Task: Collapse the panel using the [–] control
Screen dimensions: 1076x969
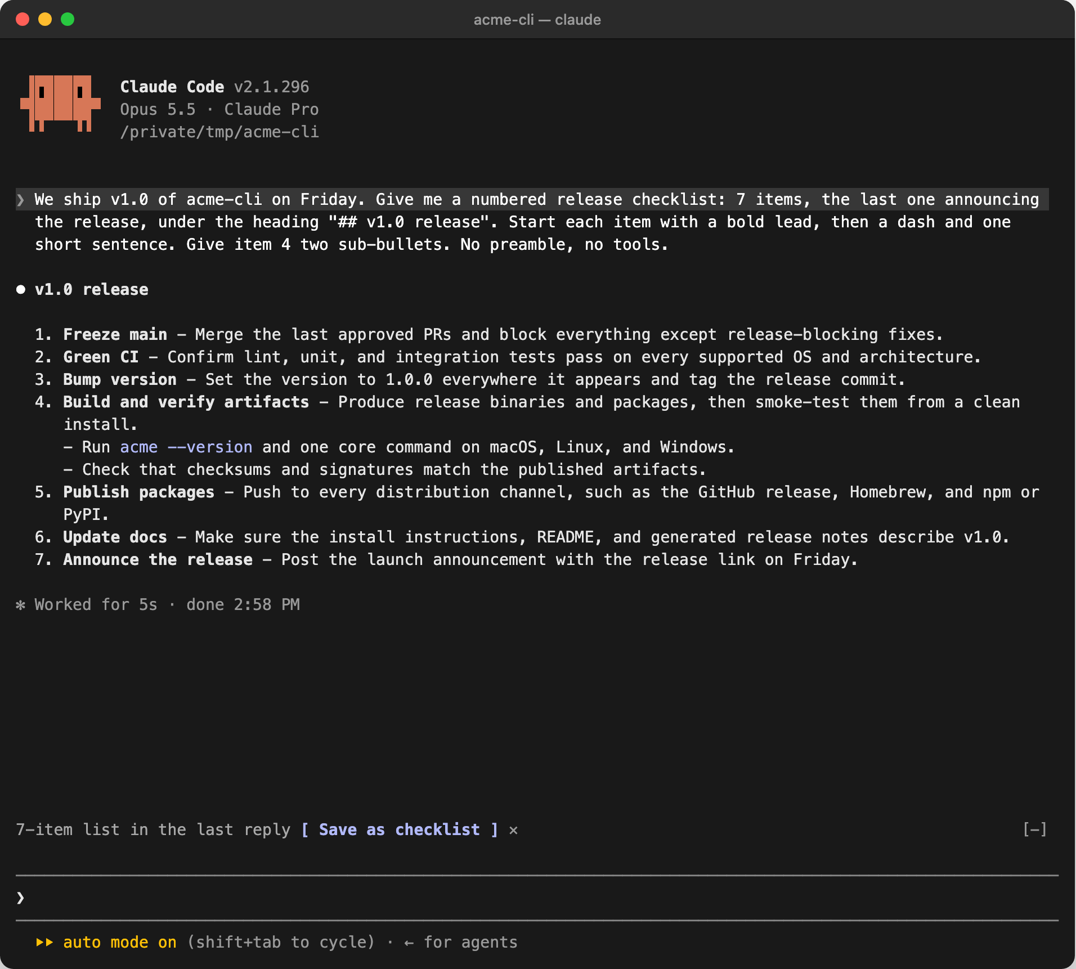Action: [1034, 829]
